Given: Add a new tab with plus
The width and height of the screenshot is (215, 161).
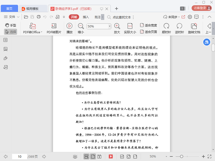Looking at the screenshot, I should pos(116,9).
